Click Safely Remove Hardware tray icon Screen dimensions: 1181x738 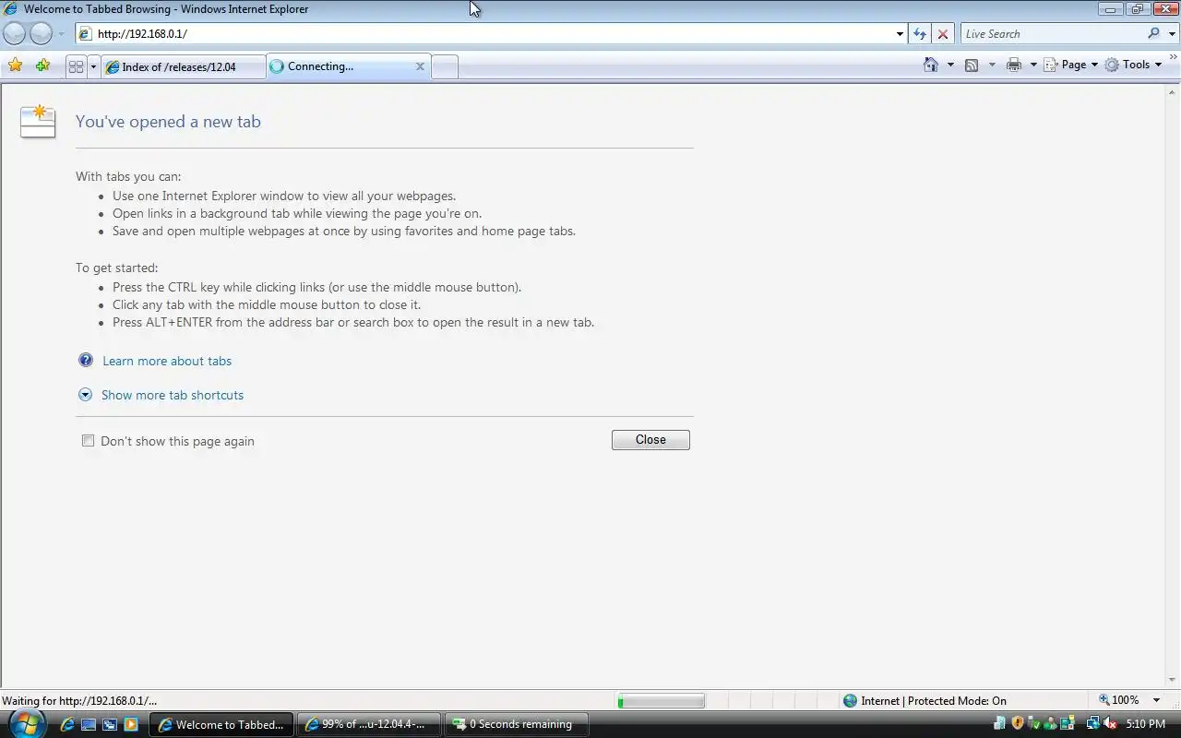1034,724
